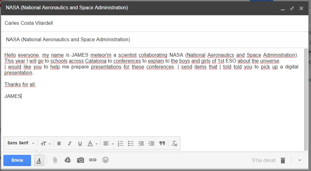
Task: Discard draft with trash icon
Action: (283, 160)
